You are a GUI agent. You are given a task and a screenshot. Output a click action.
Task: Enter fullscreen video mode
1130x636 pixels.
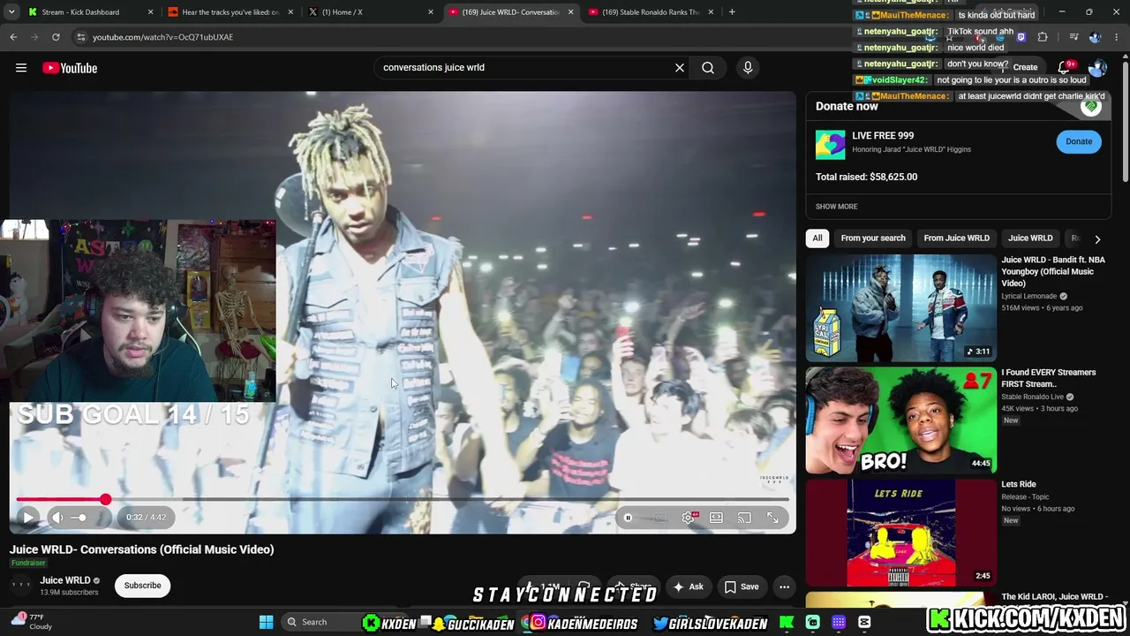click(x=772, y=518)
